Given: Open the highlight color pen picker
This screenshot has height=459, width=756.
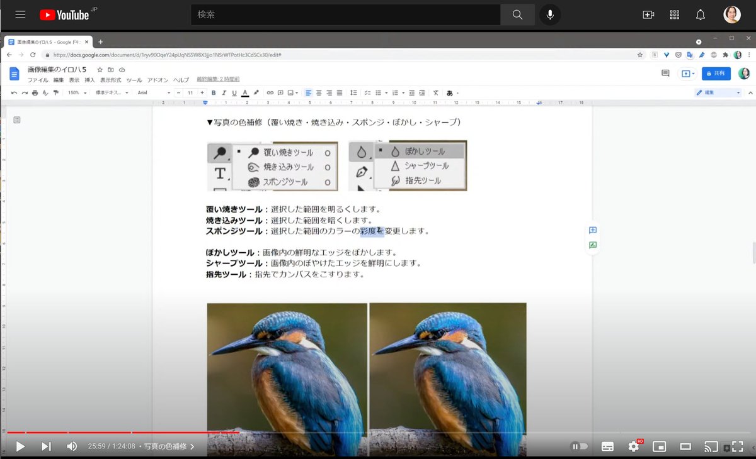Looking at the screenshot, I should click(x=256, y=92).
